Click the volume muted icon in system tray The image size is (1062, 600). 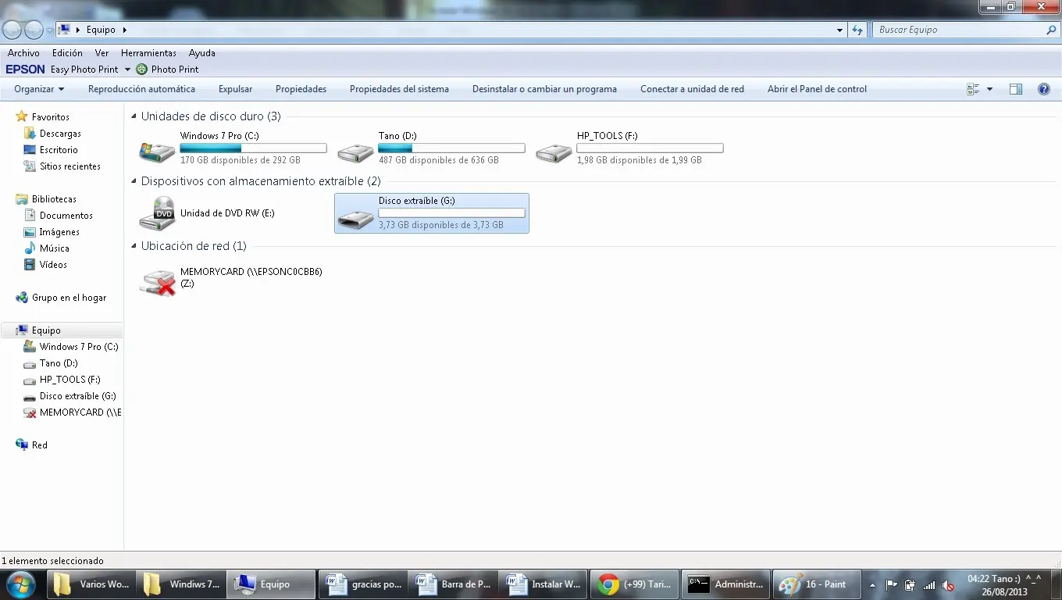(x=947, y=585)
